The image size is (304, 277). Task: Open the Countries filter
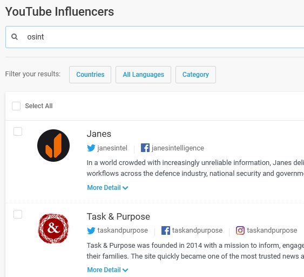90,75
